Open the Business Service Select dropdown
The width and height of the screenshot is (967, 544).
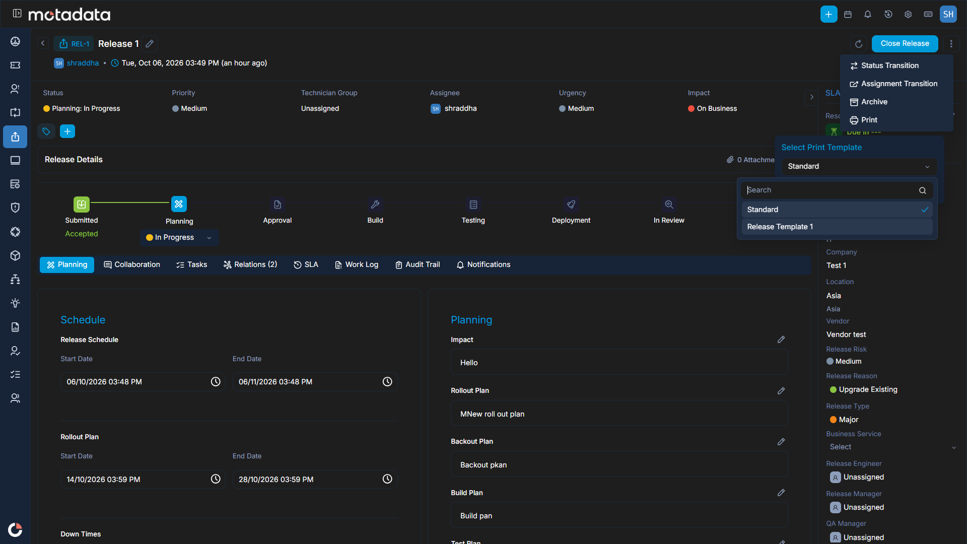[x=892, y=447]
